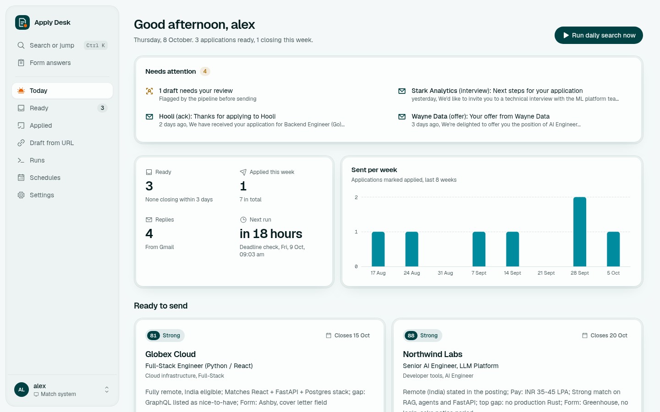The height and width of the screenshot is (412, 660).
Task: Open Draft from URL
Action: point(62,143)
